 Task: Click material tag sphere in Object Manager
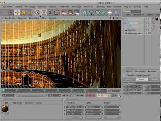[157, 19]
